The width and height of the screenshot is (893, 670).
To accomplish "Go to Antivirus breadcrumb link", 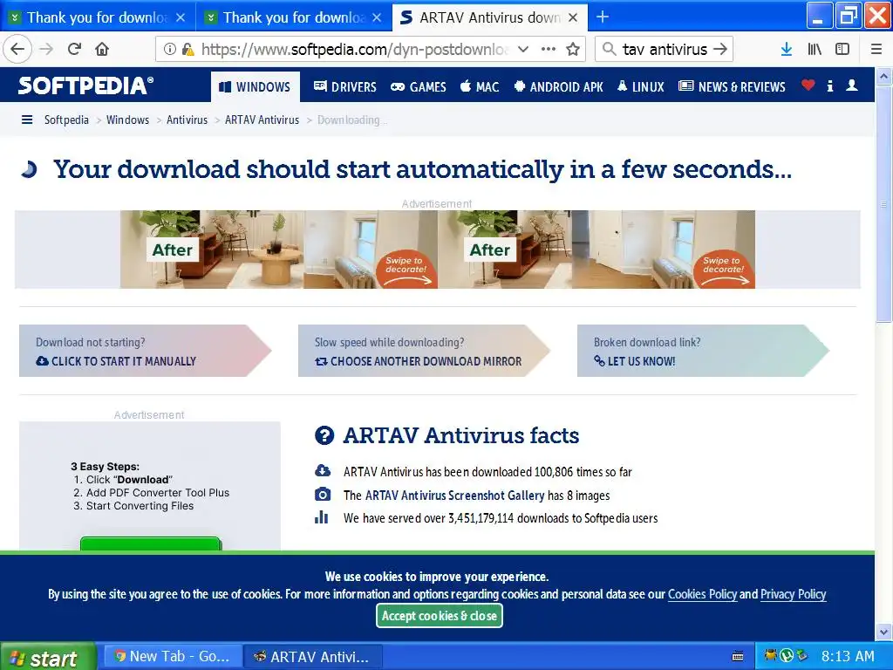I will [187, 120].
